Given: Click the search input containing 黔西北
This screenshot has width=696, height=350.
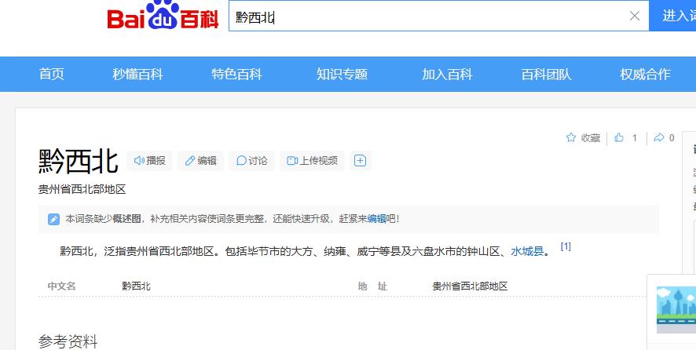Looking at the screenshot, I should (424, 16).
